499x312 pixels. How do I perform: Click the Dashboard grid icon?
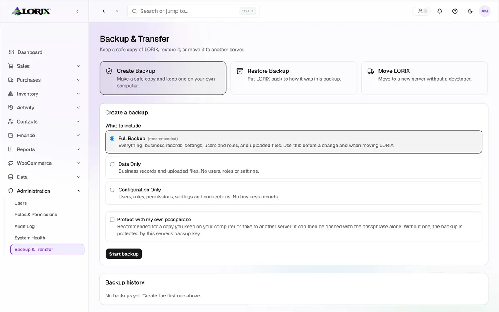point(11,52)
